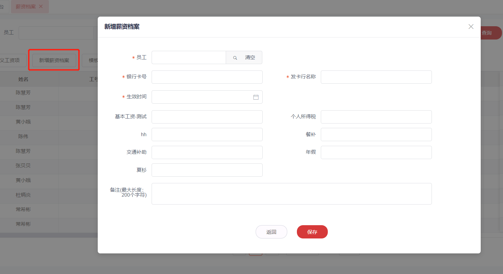Click the hh input field
The image size is (503, 274).
(207, 135)
